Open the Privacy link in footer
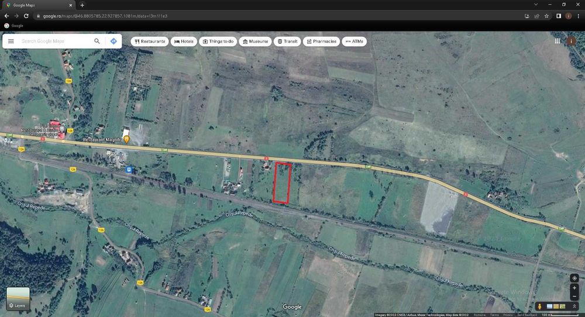 click(508, 315)
